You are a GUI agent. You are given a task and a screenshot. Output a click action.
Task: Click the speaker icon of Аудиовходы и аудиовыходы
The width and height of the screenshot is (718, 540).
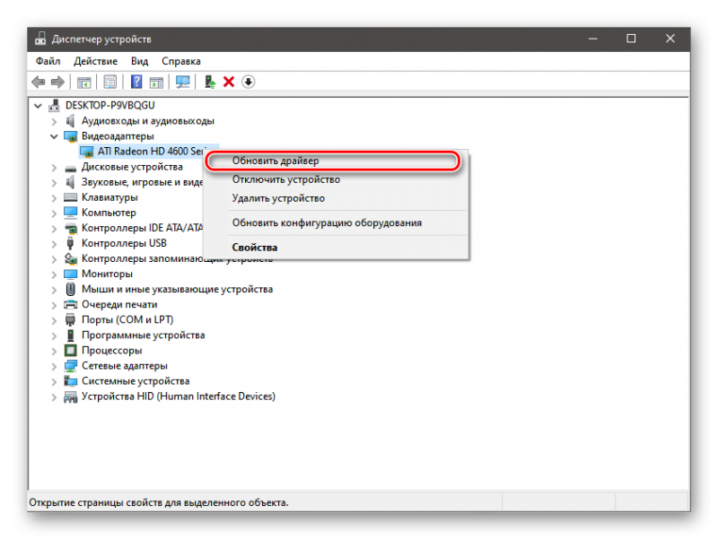click(x=70, y=121)
